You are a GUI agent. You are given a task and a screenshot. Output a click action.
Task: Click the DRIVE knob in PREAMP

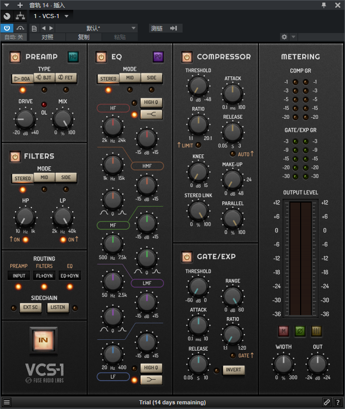25,119
